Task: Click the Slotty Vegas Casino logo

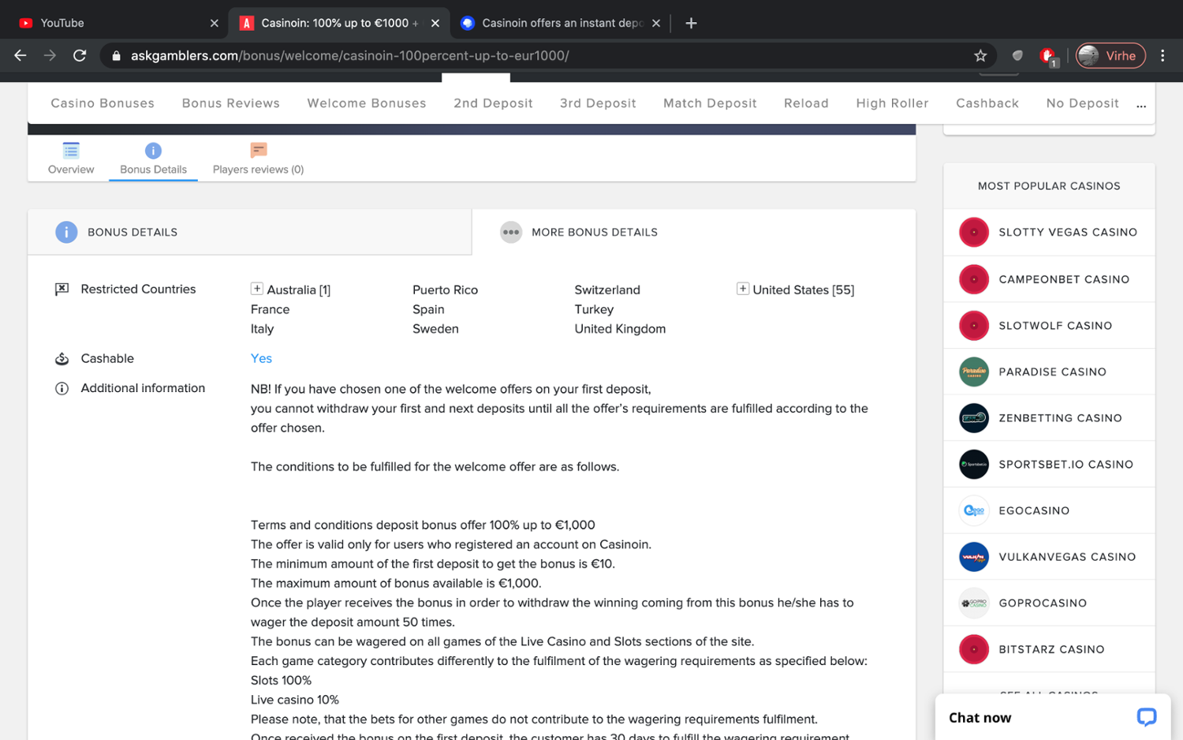Action: coord(973,233)
